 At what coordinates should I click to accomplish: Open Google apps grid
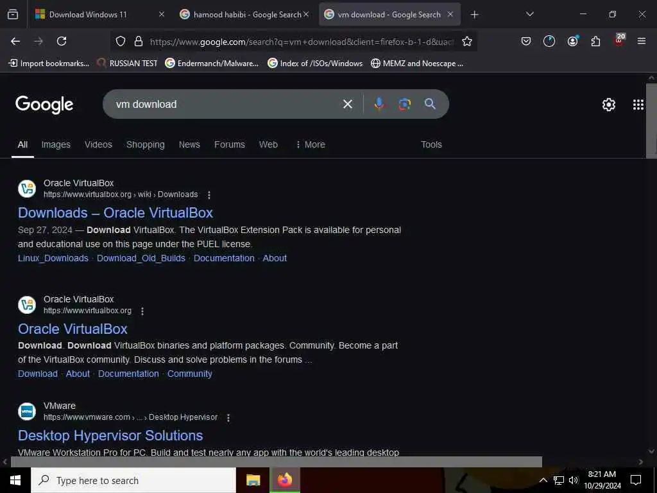[638, 105]
